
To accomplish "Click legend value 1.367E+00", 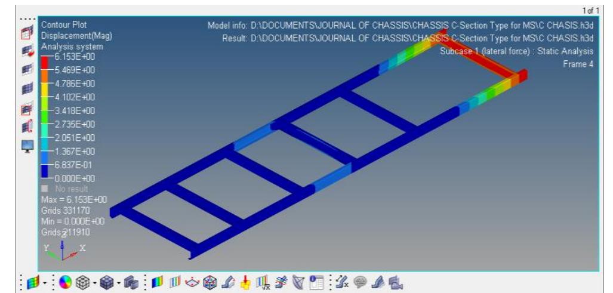I will [x=74, y=151].
